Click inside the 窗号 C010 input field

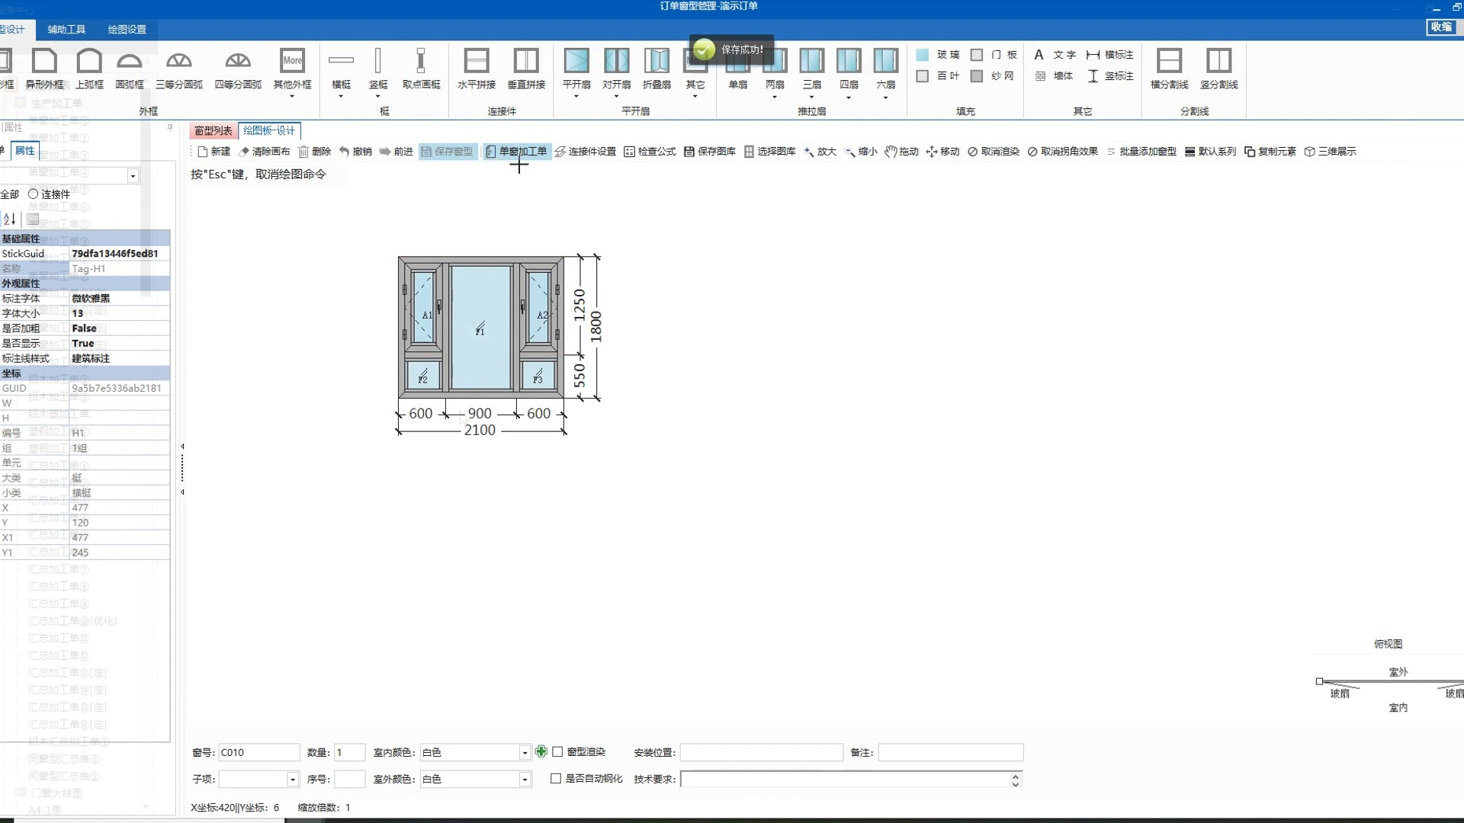pos(259,752)
